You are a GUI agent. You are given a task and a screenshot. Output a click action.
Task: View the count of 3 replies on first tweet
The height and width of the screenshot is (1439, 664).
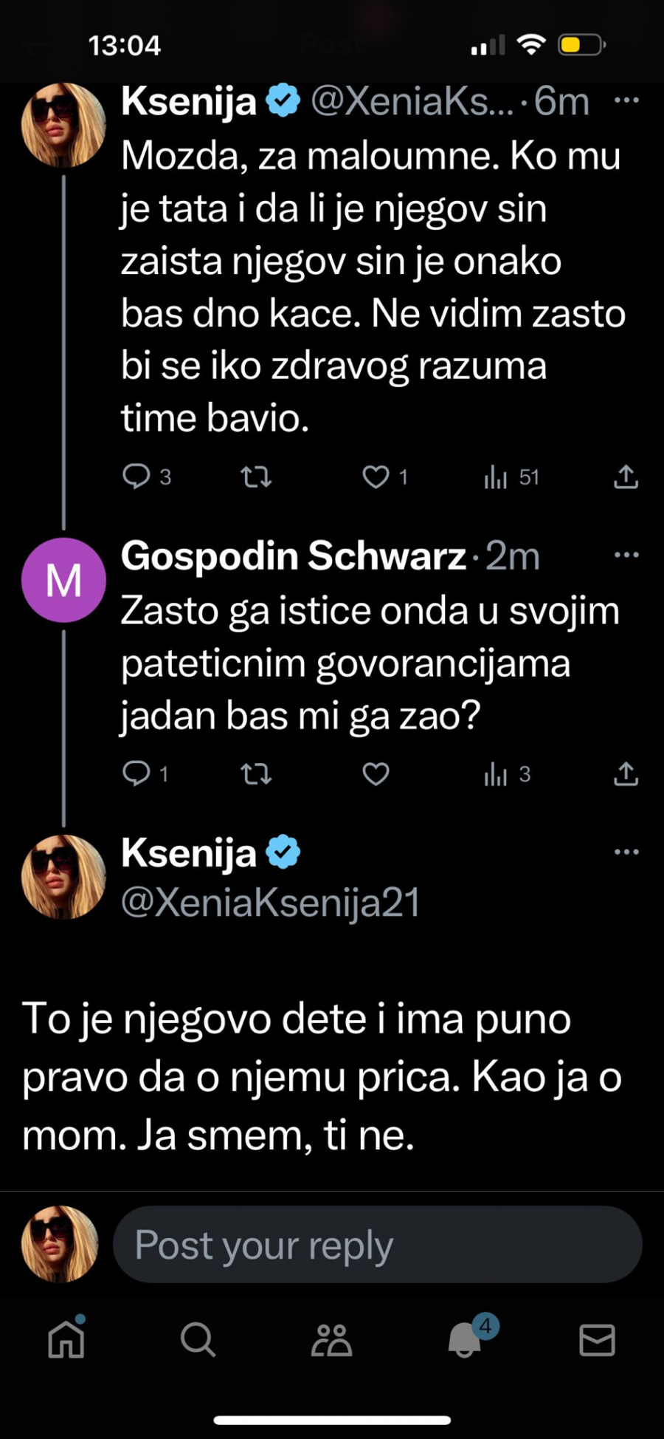coord(165,478)
